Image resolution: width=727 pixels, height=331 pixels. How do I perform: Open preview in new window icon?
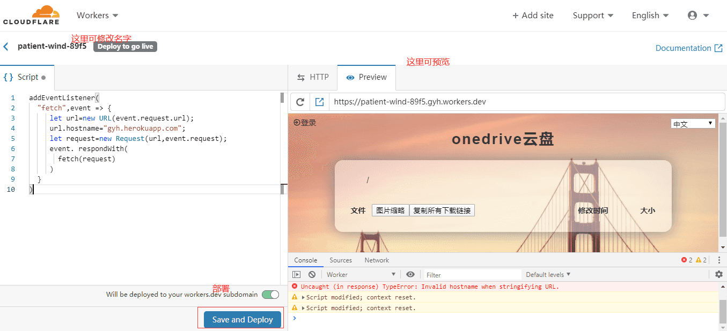[319, 102]
